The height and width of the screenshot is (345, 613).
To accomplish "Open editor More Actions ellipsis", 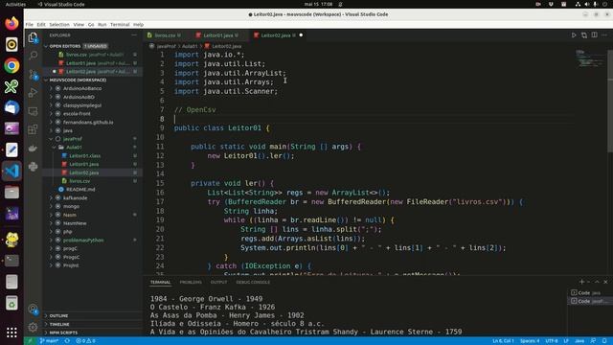I will pos(604,35).
